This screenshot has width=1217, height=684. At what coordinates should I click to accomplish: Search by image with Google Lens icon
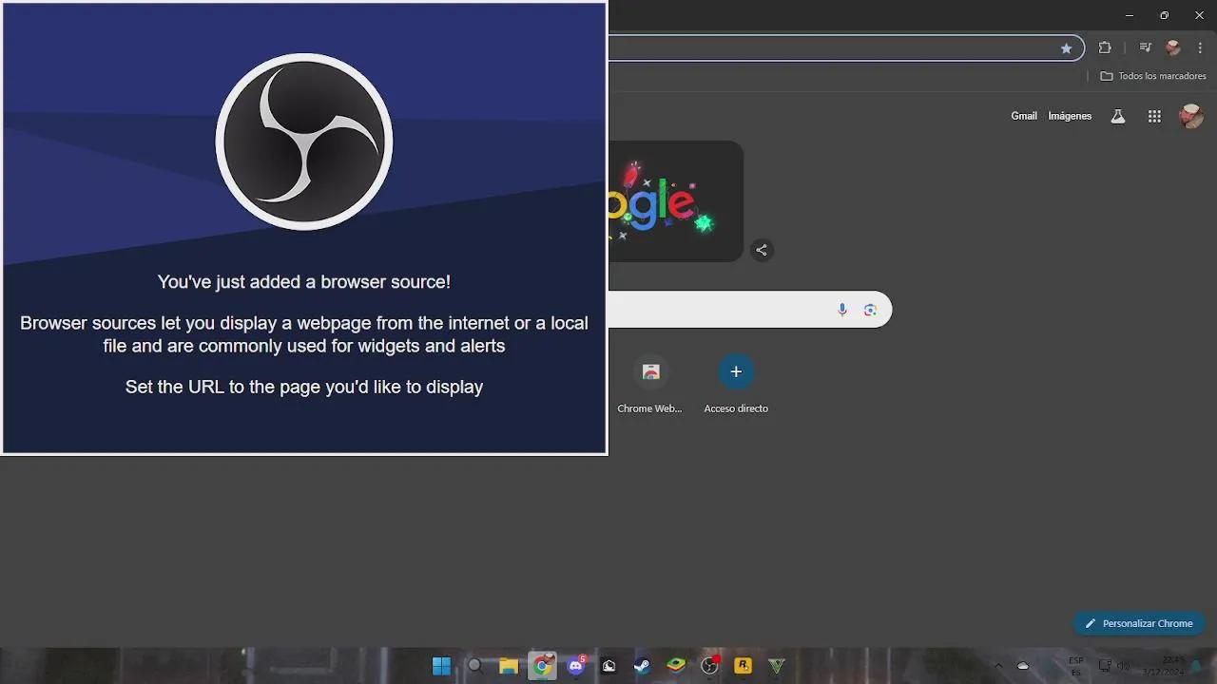pos(870,310)
